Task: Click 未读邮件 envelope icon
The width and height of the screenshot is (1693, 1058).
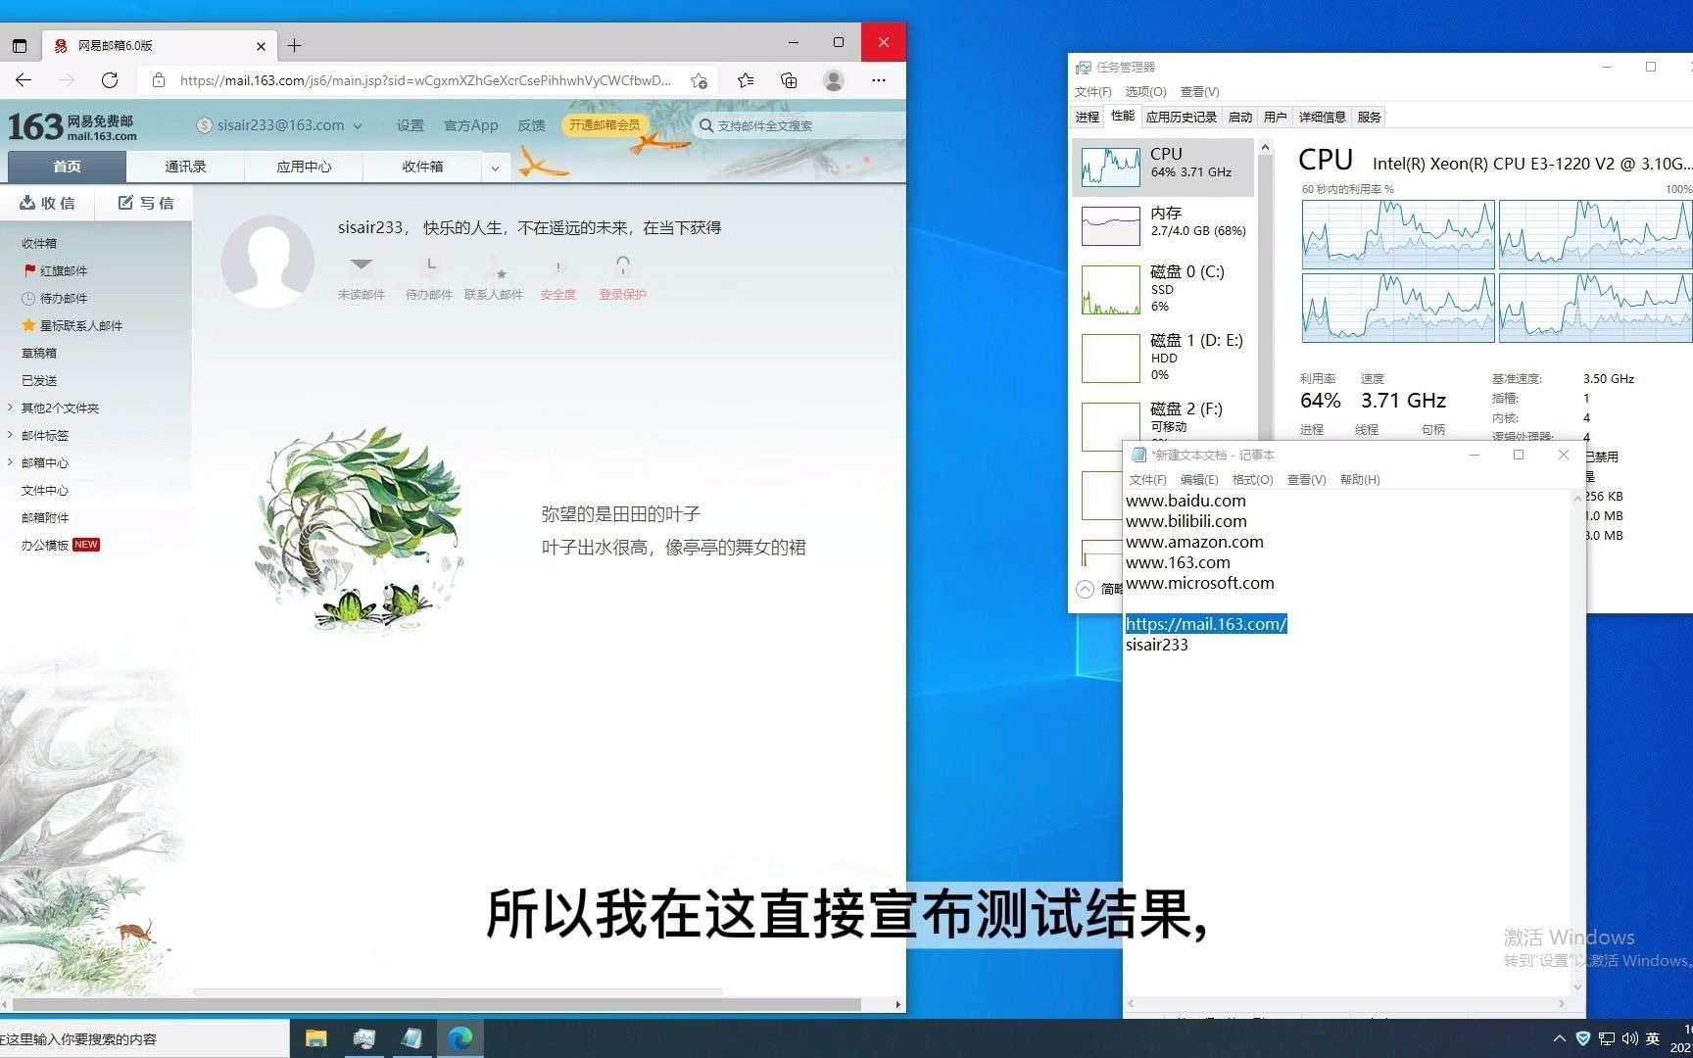Action: [x=362, y=264]
